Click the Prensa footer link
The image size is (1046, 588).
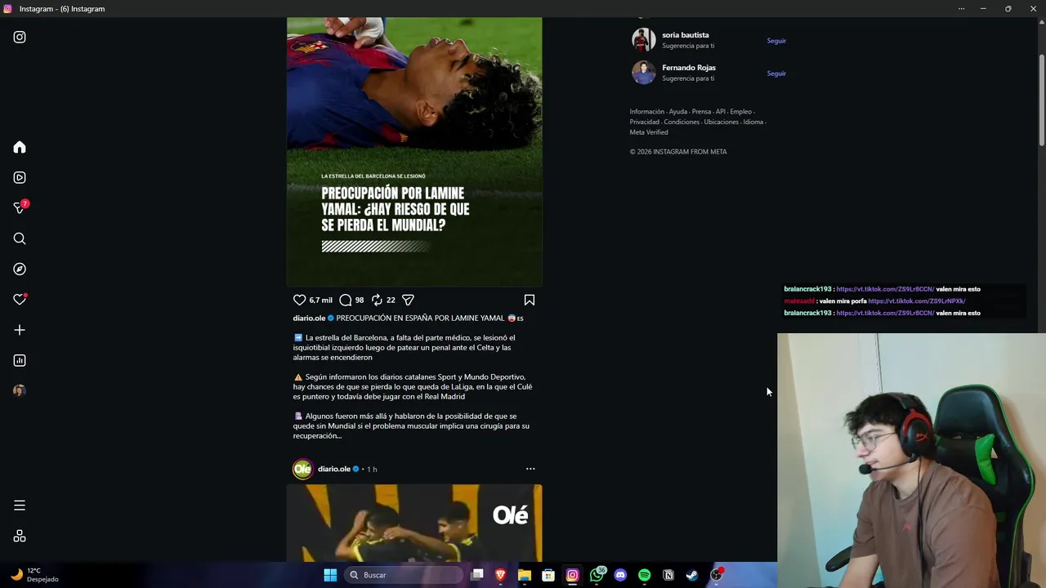(701, 112)
